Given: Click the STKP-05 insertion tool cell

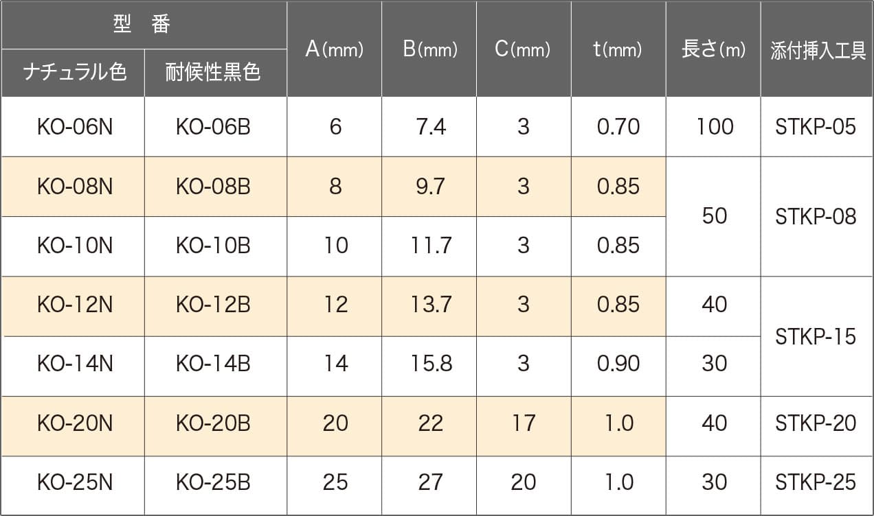Looking at the screenshot, I should 816,127.
